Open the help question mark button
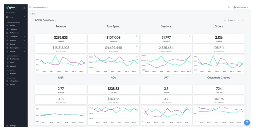Image resolution: width=256 pixels, height=131 pixels. coord(247,123)
